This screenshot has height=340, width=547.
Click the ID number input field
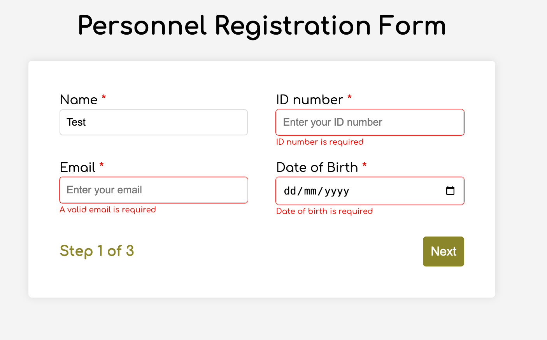pyautogui.click(x=370, y=122)
